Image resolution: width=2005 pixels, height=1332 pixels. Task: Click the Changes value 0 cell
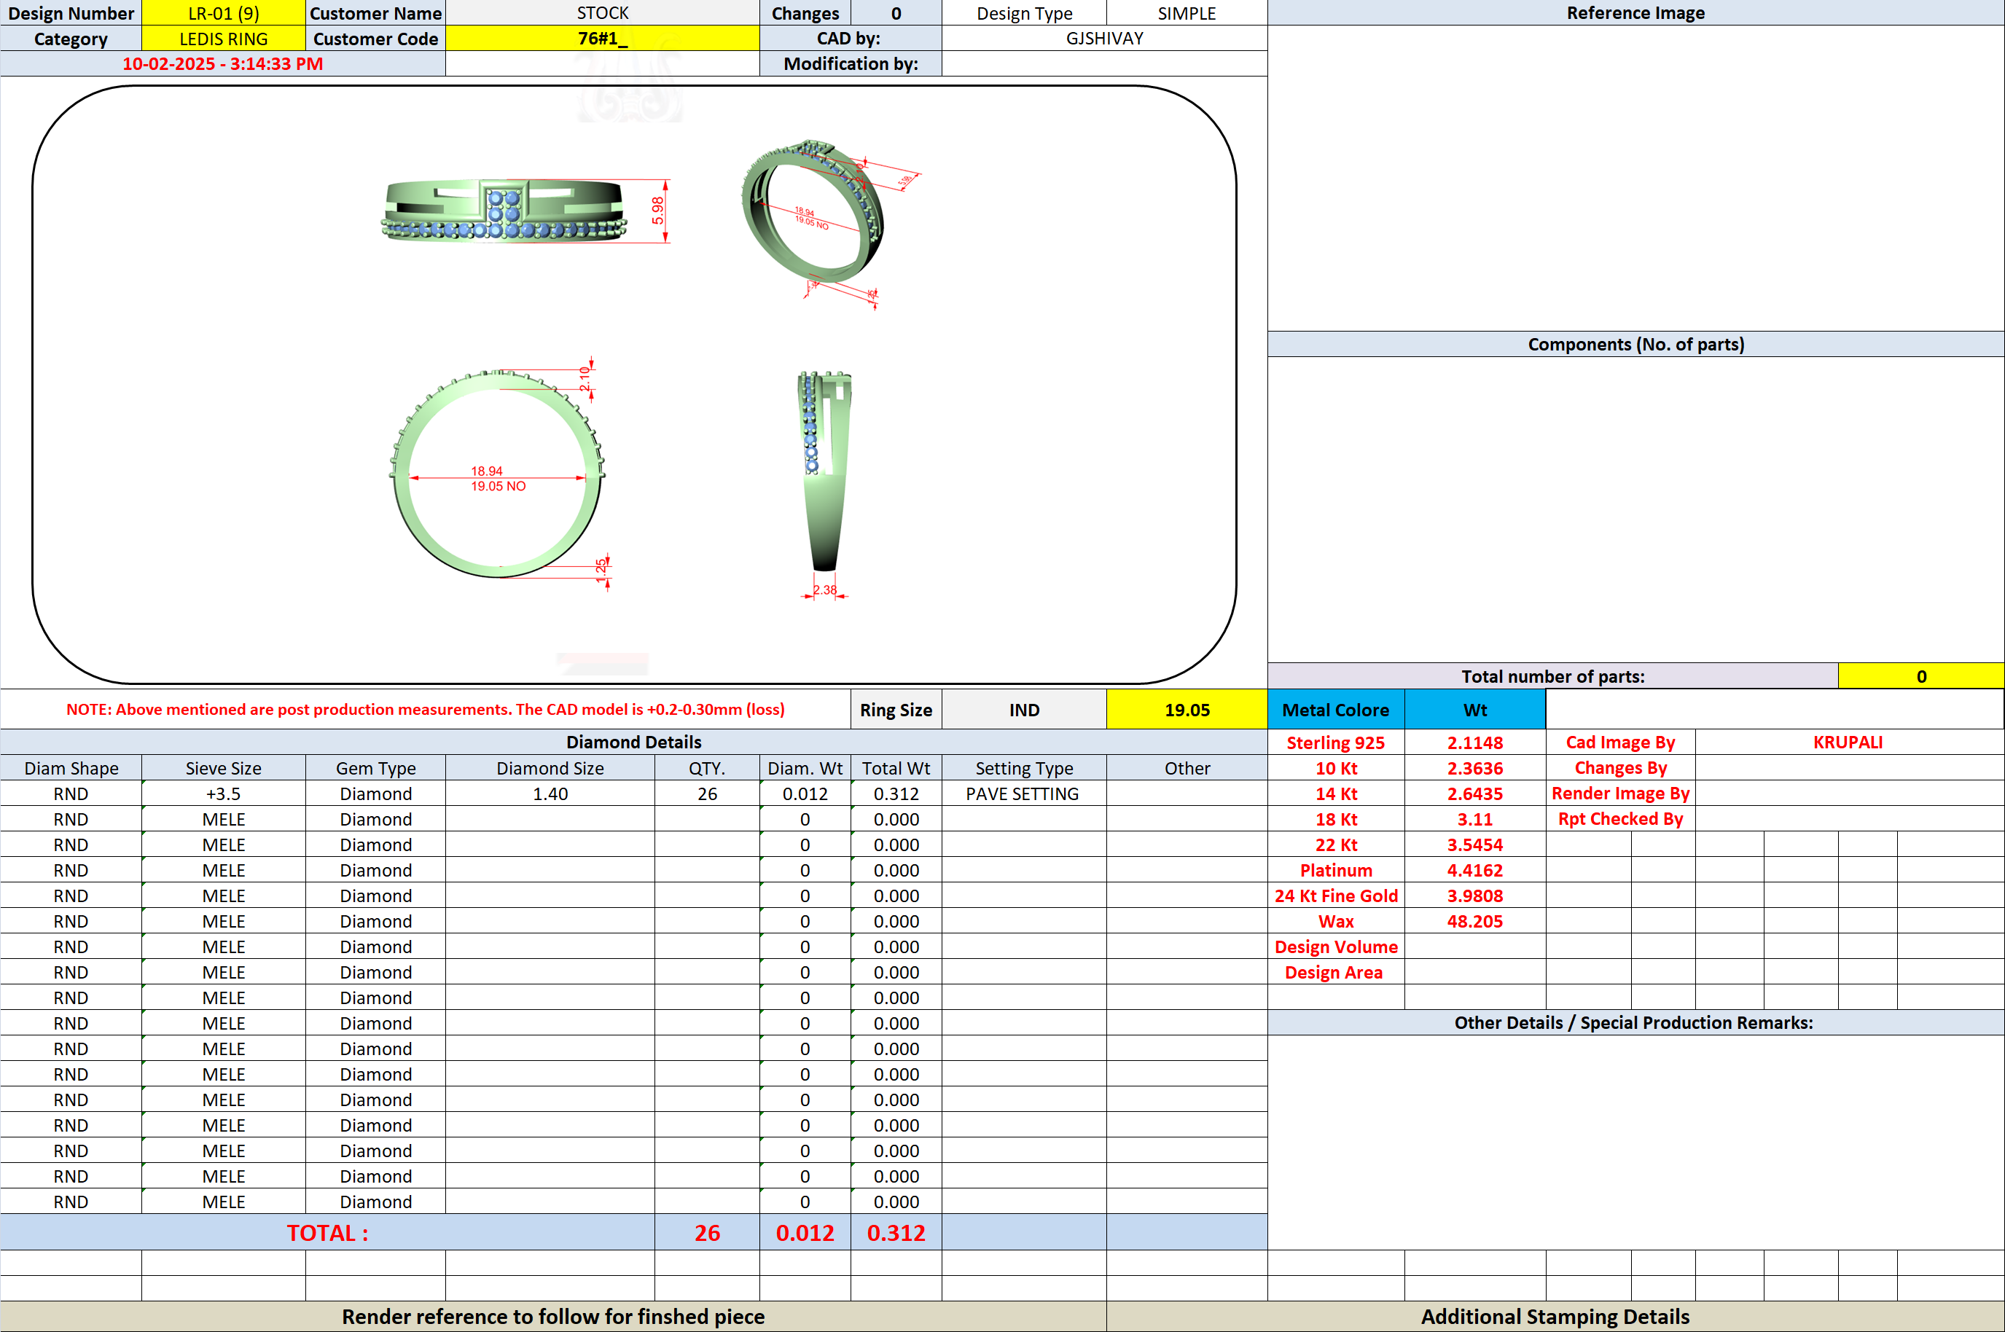[896, 12]
